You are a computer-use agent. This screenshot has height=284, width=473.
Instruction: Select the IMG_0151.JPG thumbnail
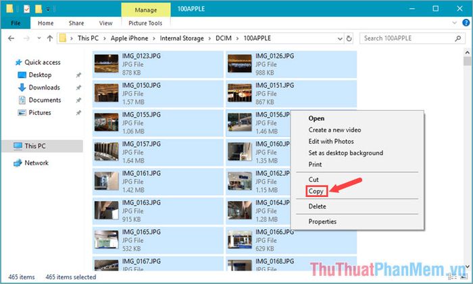coord(239,93)
